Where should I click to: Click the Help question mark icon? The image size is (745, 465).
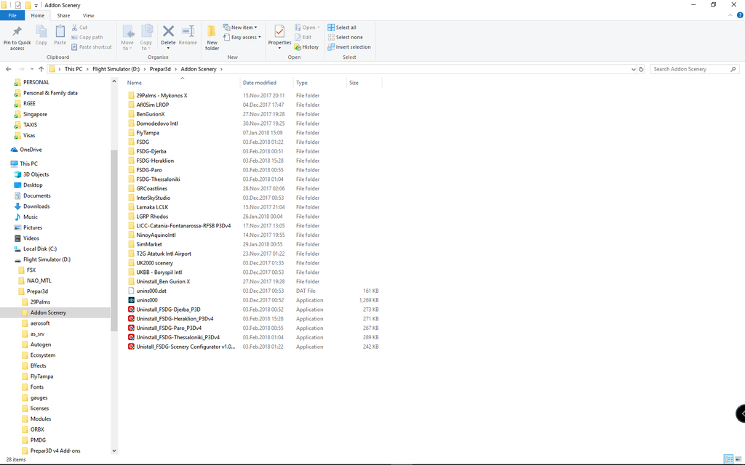click(x=739, y=16)
